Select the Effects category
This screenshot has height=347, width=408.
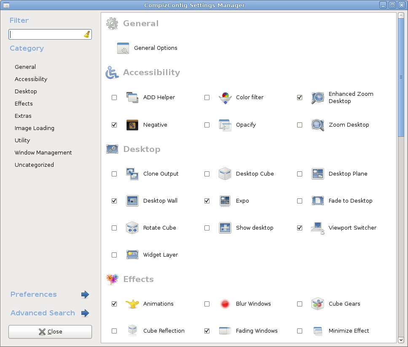(23, 103)
